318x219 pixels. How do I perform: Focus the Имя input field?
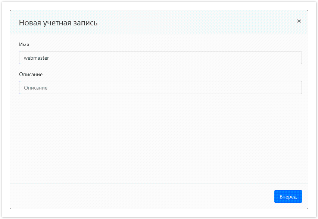tap(160, 58)
